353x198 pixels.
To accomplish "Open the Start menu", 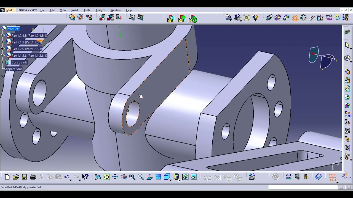I will coord(9,10).
